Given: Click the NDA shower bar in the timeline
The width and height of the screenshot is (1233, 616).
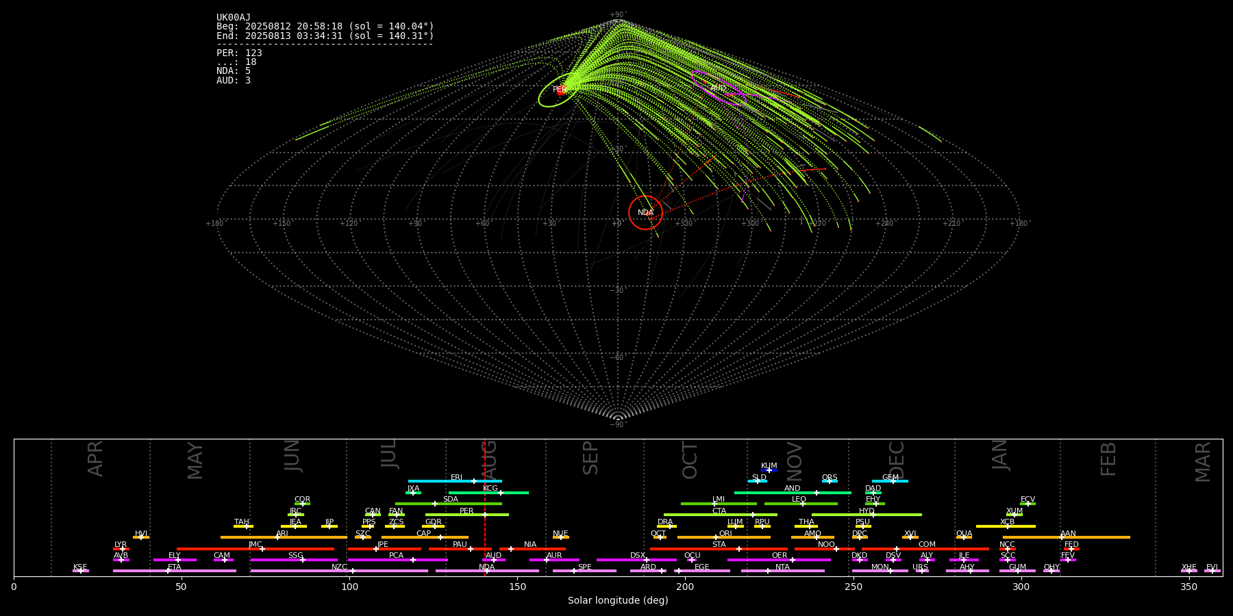Looking at the screenshot, I should click(x=487, y=571).
